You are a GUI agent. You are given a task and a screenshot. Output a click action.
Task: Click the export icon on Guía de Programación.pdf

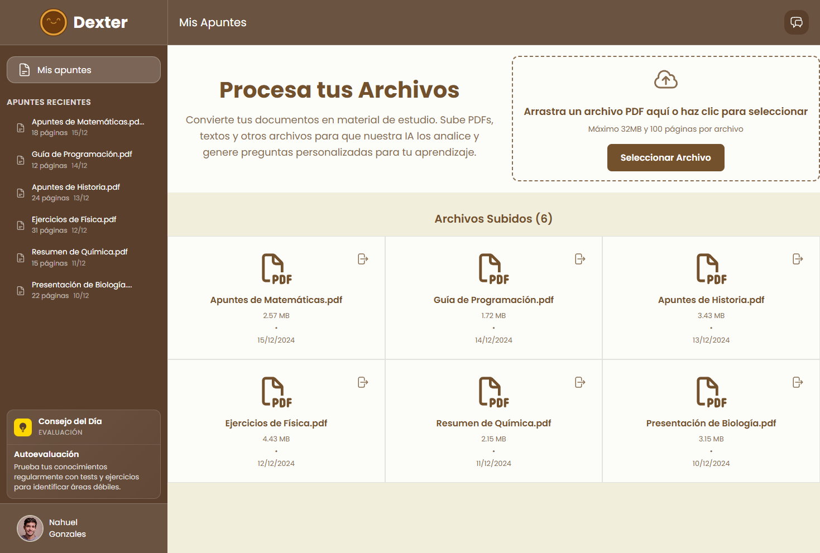click(580, 259)
